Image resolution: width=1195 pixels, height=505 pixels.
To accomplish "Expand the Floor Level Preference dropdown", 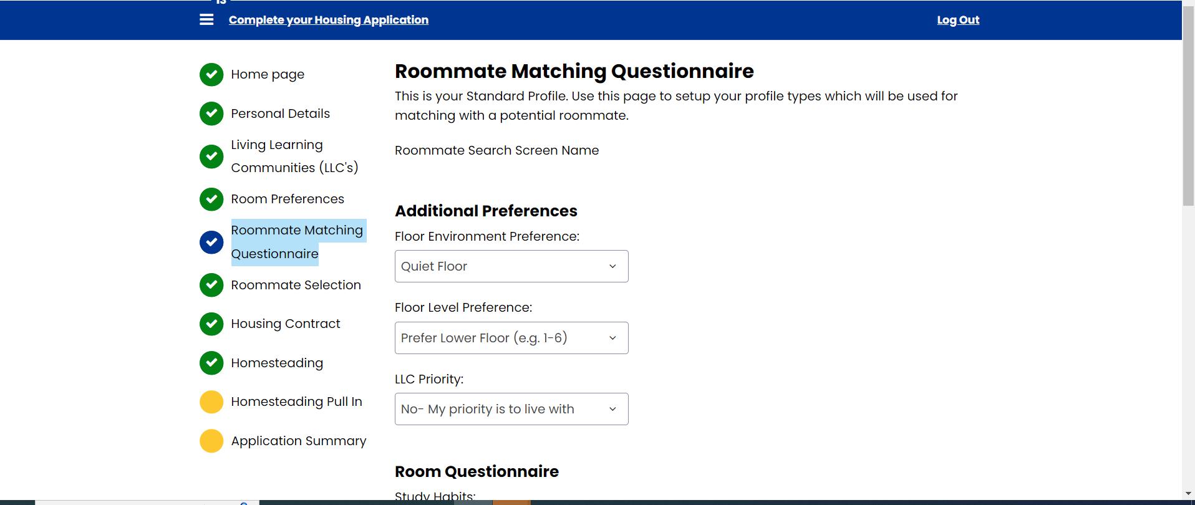I will tap(511, 338).
